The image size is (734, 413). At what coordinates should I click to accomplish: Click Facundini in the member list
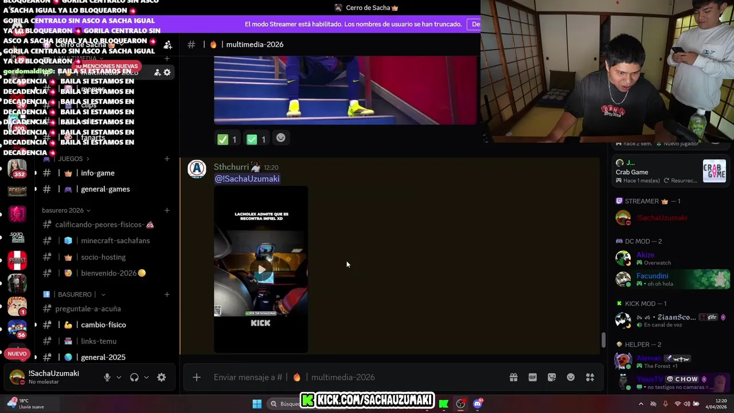(x=652, y=276)
